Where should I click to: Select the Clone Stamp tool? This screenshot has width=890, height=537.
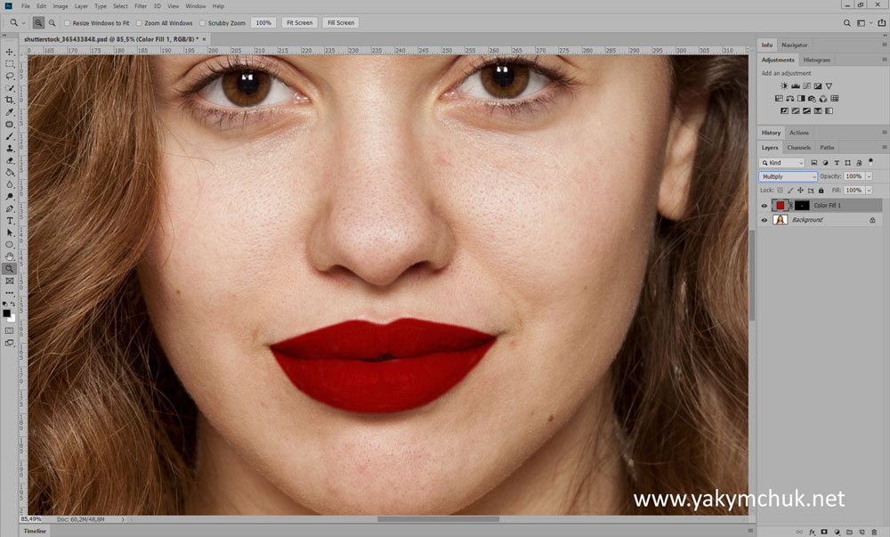[10, 148]
